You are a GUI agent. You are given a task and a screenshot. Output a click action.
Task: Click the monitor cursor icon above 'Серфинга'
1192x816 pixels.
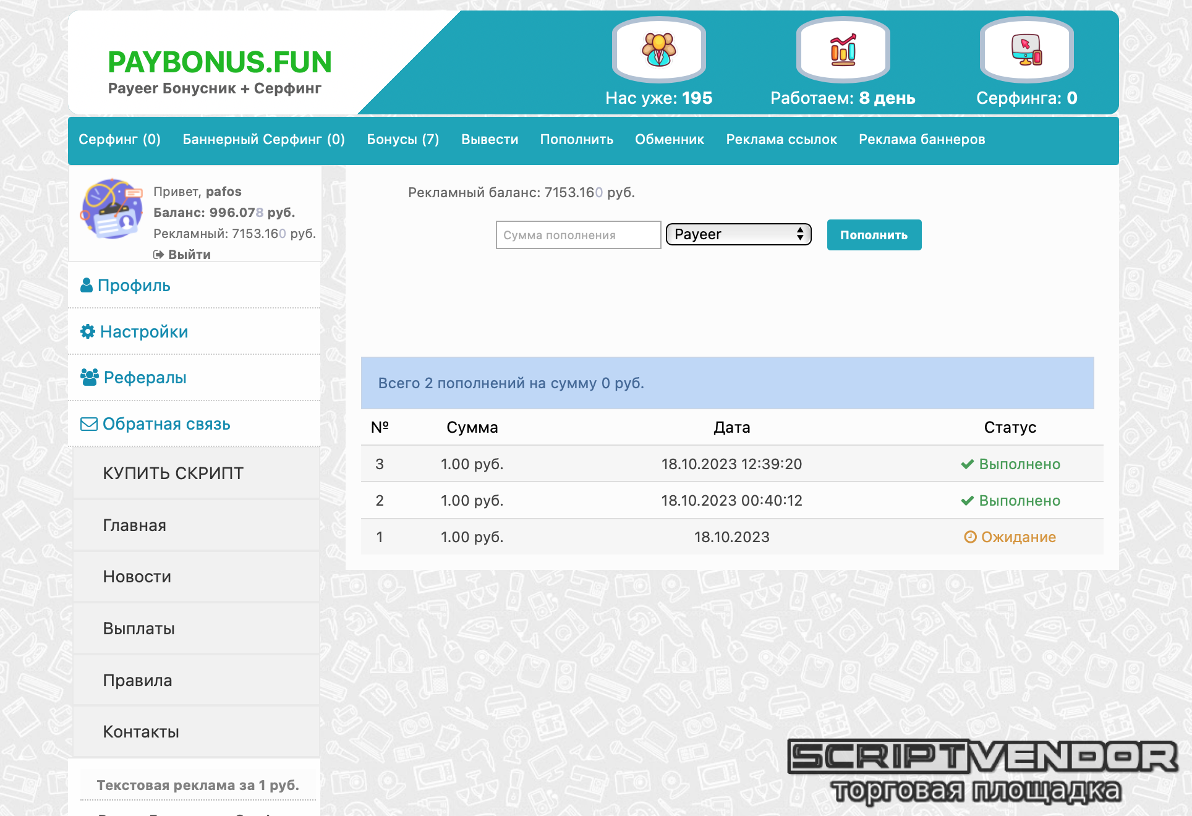1027,49
